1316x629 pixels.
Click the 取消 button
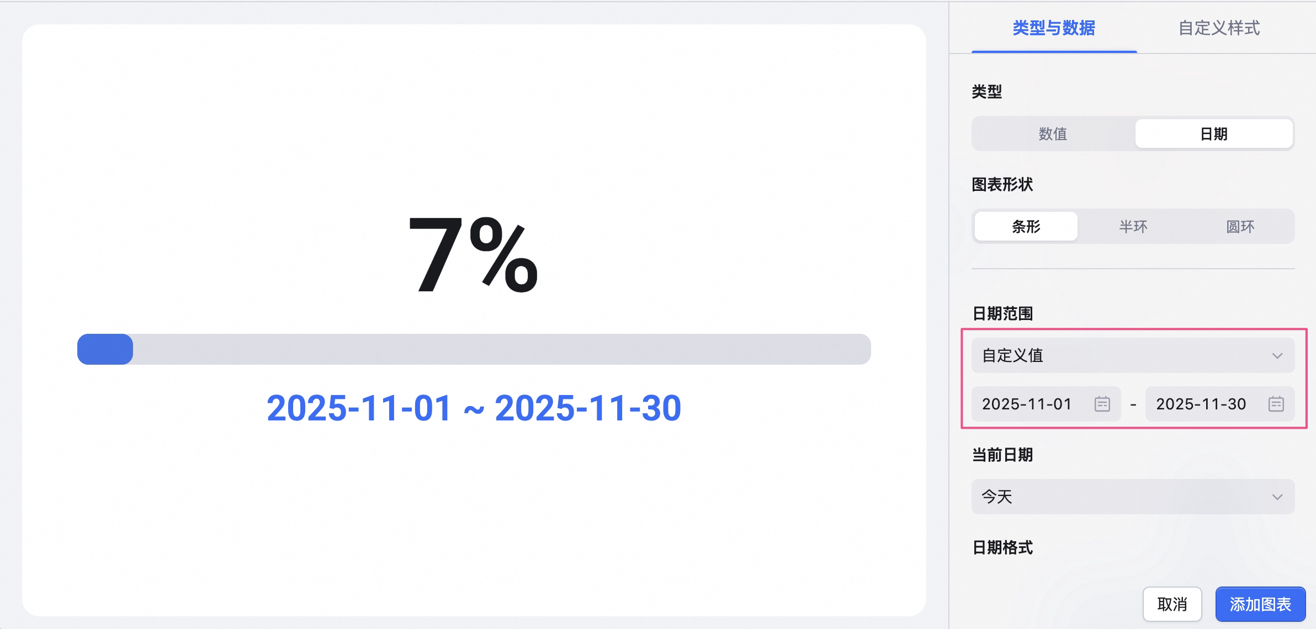pos(1172,604)
